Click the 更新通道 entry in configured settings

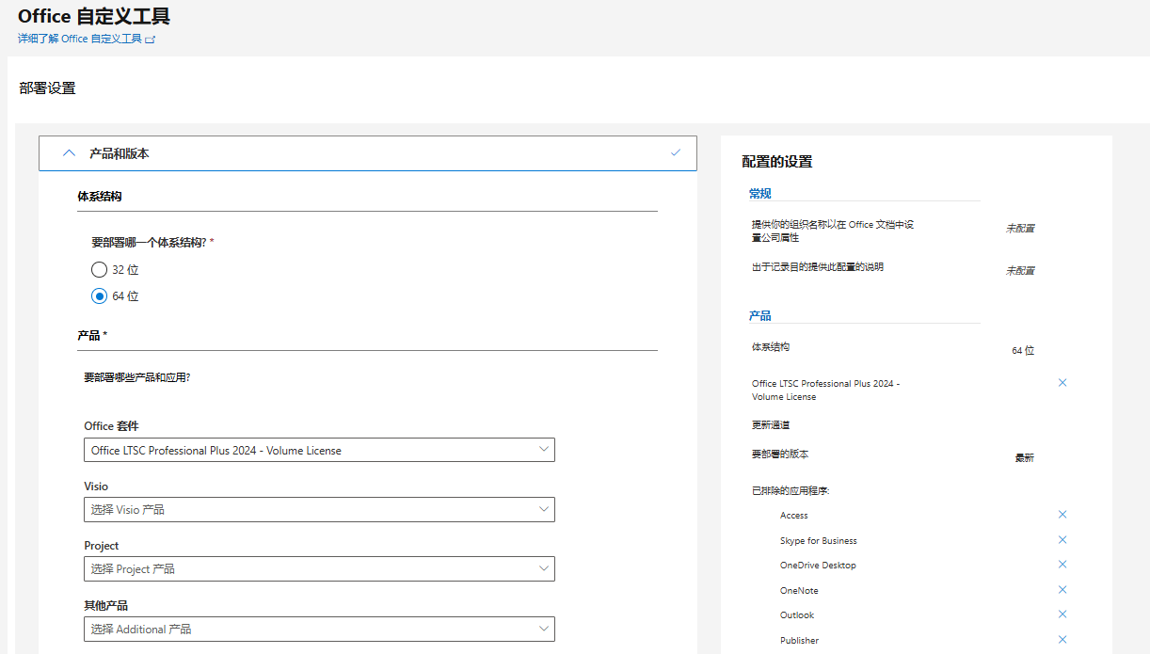(x=771, y=425)
